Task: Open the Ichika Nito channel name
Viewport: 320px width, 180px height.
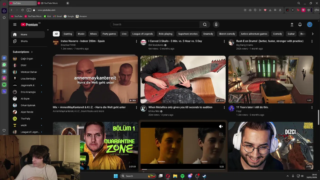Action: (154, 111)
